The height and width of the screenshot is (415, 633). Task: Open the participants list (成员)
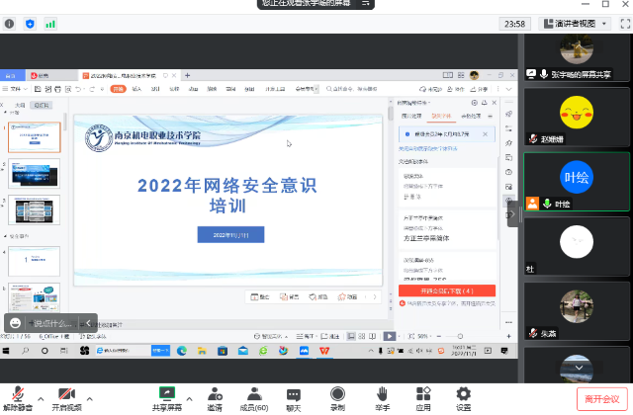(x=254, y=392)
